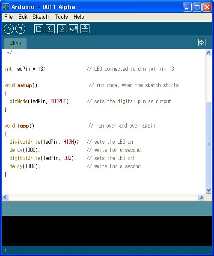Screen dimensions: 214x256
Task: Click the 'loop' function name
Action: [x=23, y=126]
